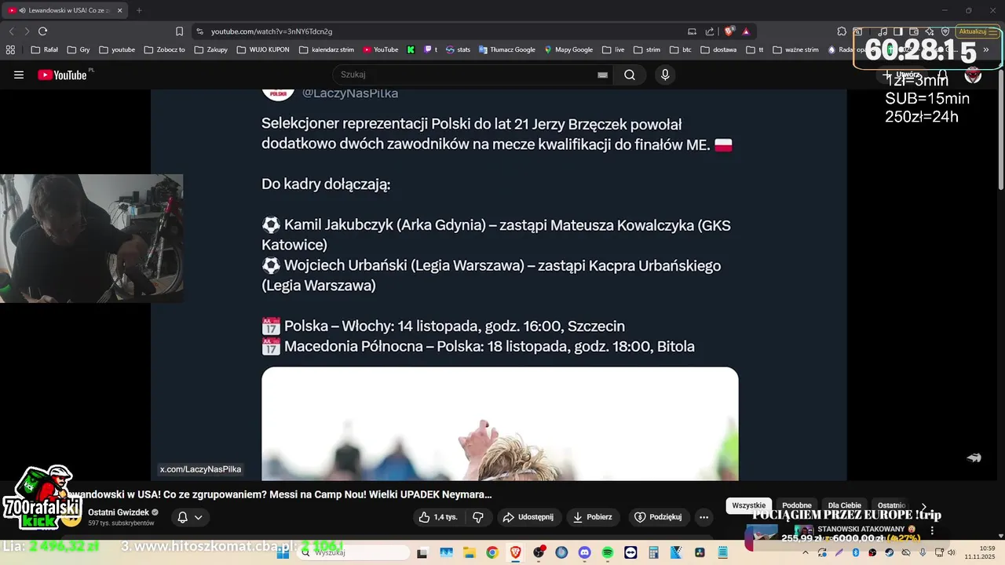Image resolution: width=1005 pixels, height=565 pixels.
Task: Bookmark this page icon
Action: (179, 31)
